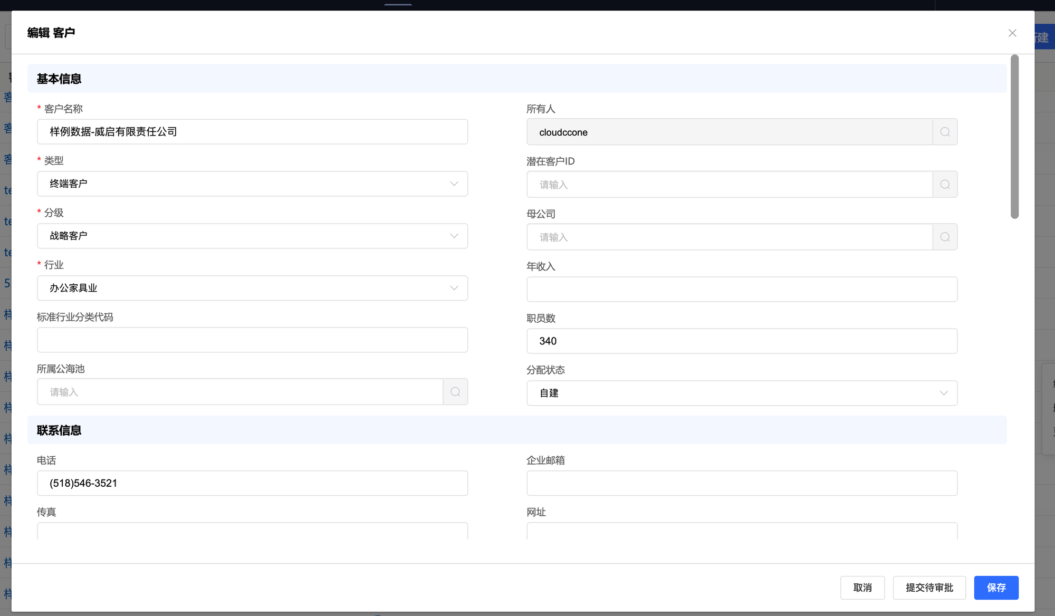Click the 母公司 lookup input field
The height and width of the screenshot is (616, 1055).
tap(729, 237)
